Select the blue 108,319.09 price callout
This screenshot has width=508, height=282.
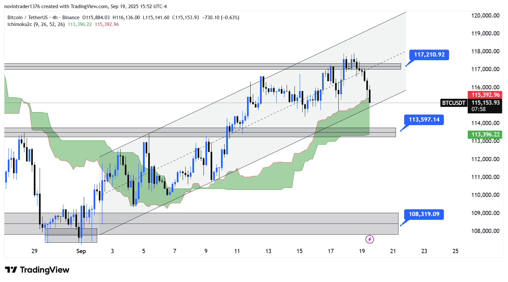click(x=424, y=214)
